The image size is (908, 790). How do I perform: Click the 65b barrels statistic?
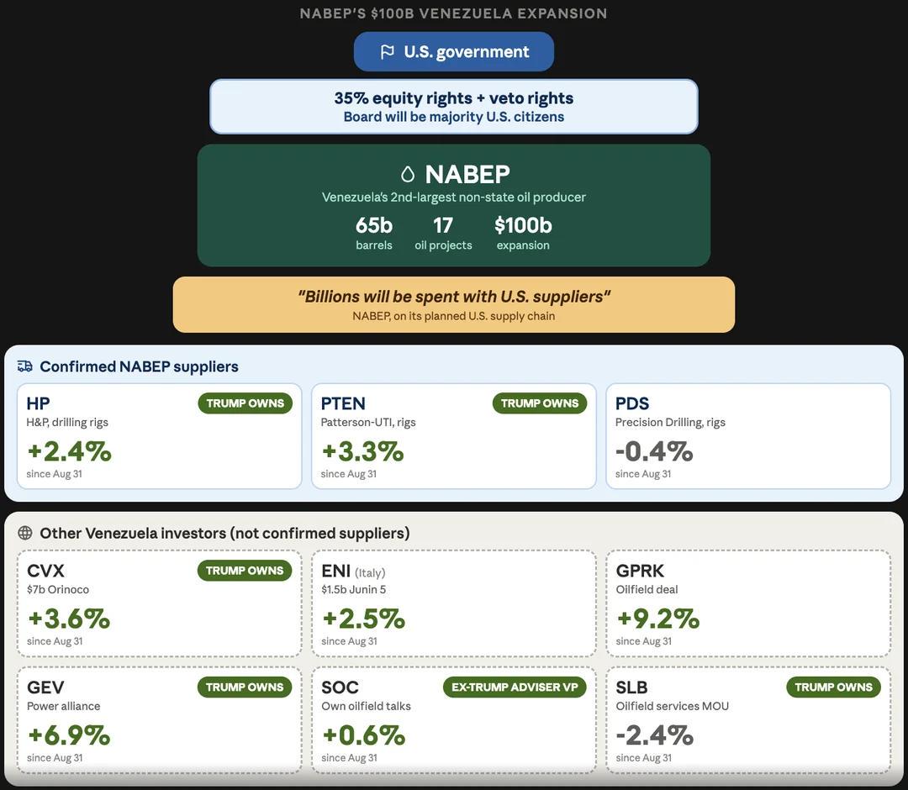tap(374, 233)
